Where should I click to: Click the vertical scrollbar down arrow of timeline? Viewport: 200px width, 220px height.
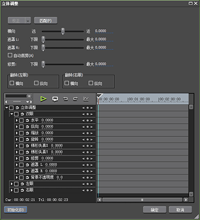tap(191, 194)
